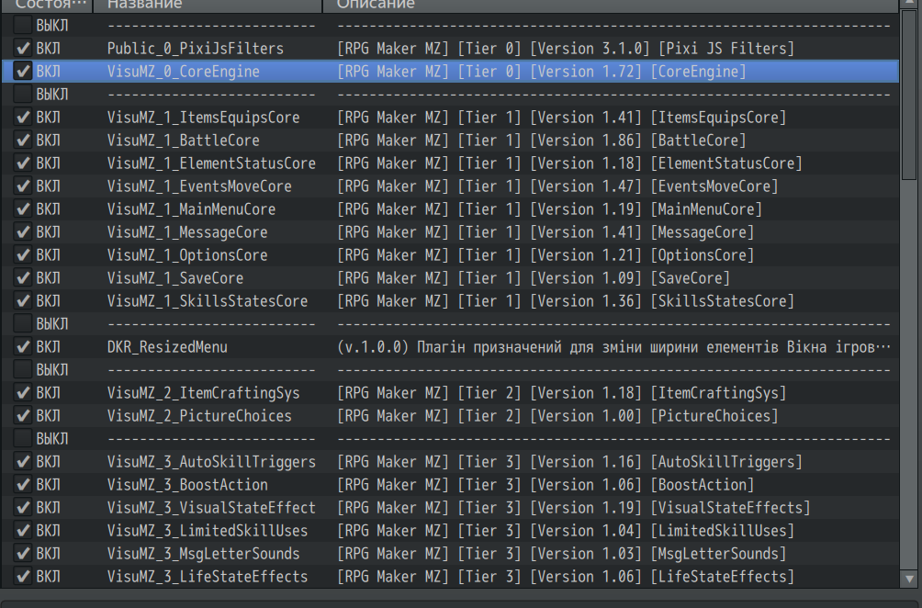922x608 pixels.
Task: Select the VisuMZ_2_ItemCraftingSys plugin name
Action: (204, 393)
